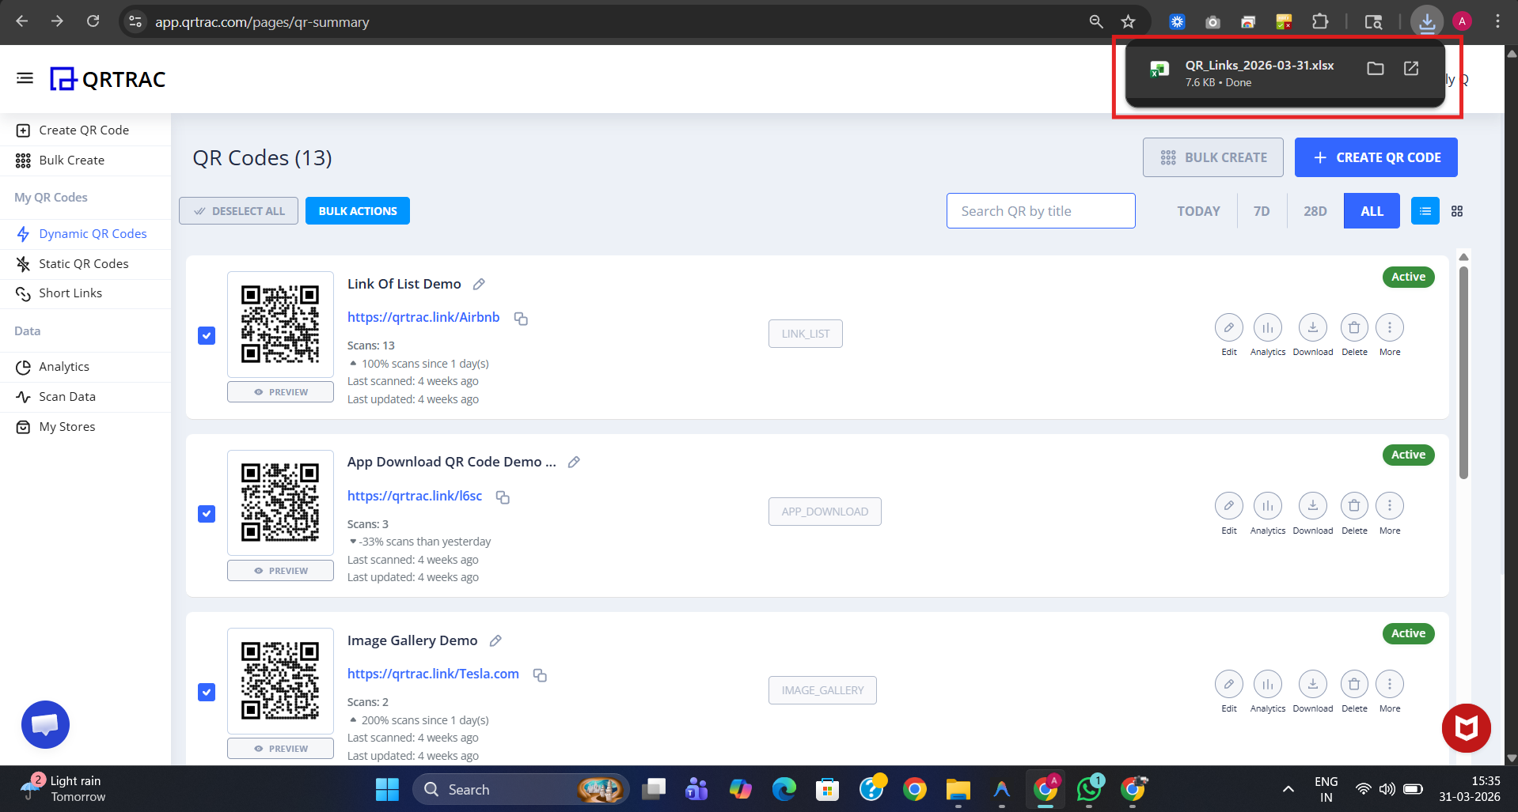
Task: Show downloaded file in folder
Action: [1375, 69]
